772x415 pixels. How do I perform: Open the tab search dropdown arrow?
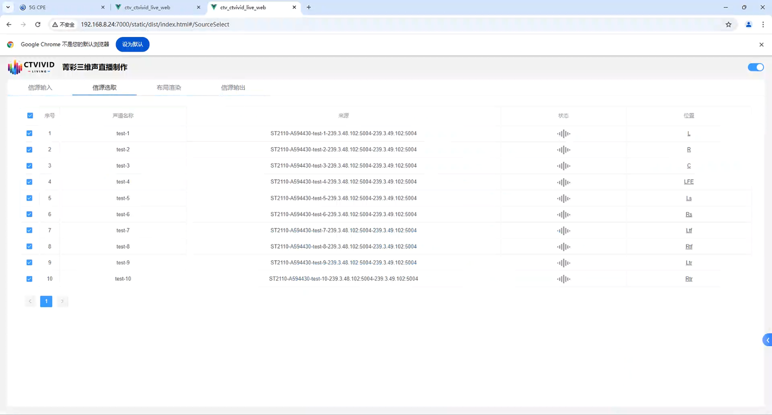(x=8, y=8)
